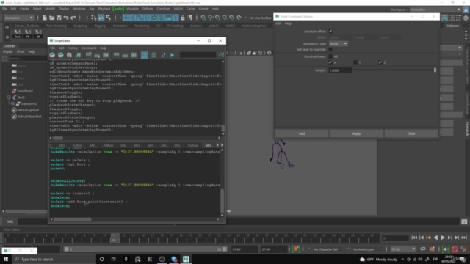Click current frame field showing 11
This screenshot has height=264, width=470.
(395, 238)
